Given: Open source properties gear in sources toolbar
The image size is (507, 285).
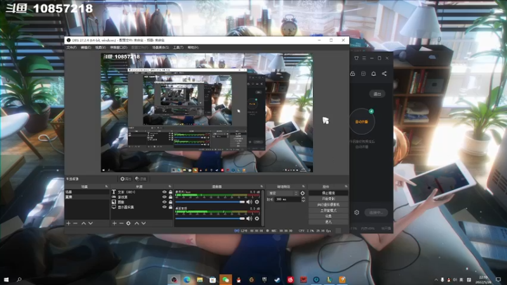Looking at the screenshot, I should pos(129,224).
